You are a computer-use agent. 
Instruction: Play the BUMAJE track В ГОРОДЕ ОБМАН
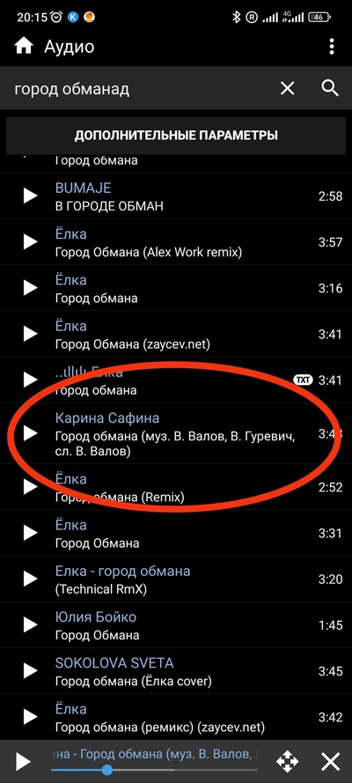[31, 196]
